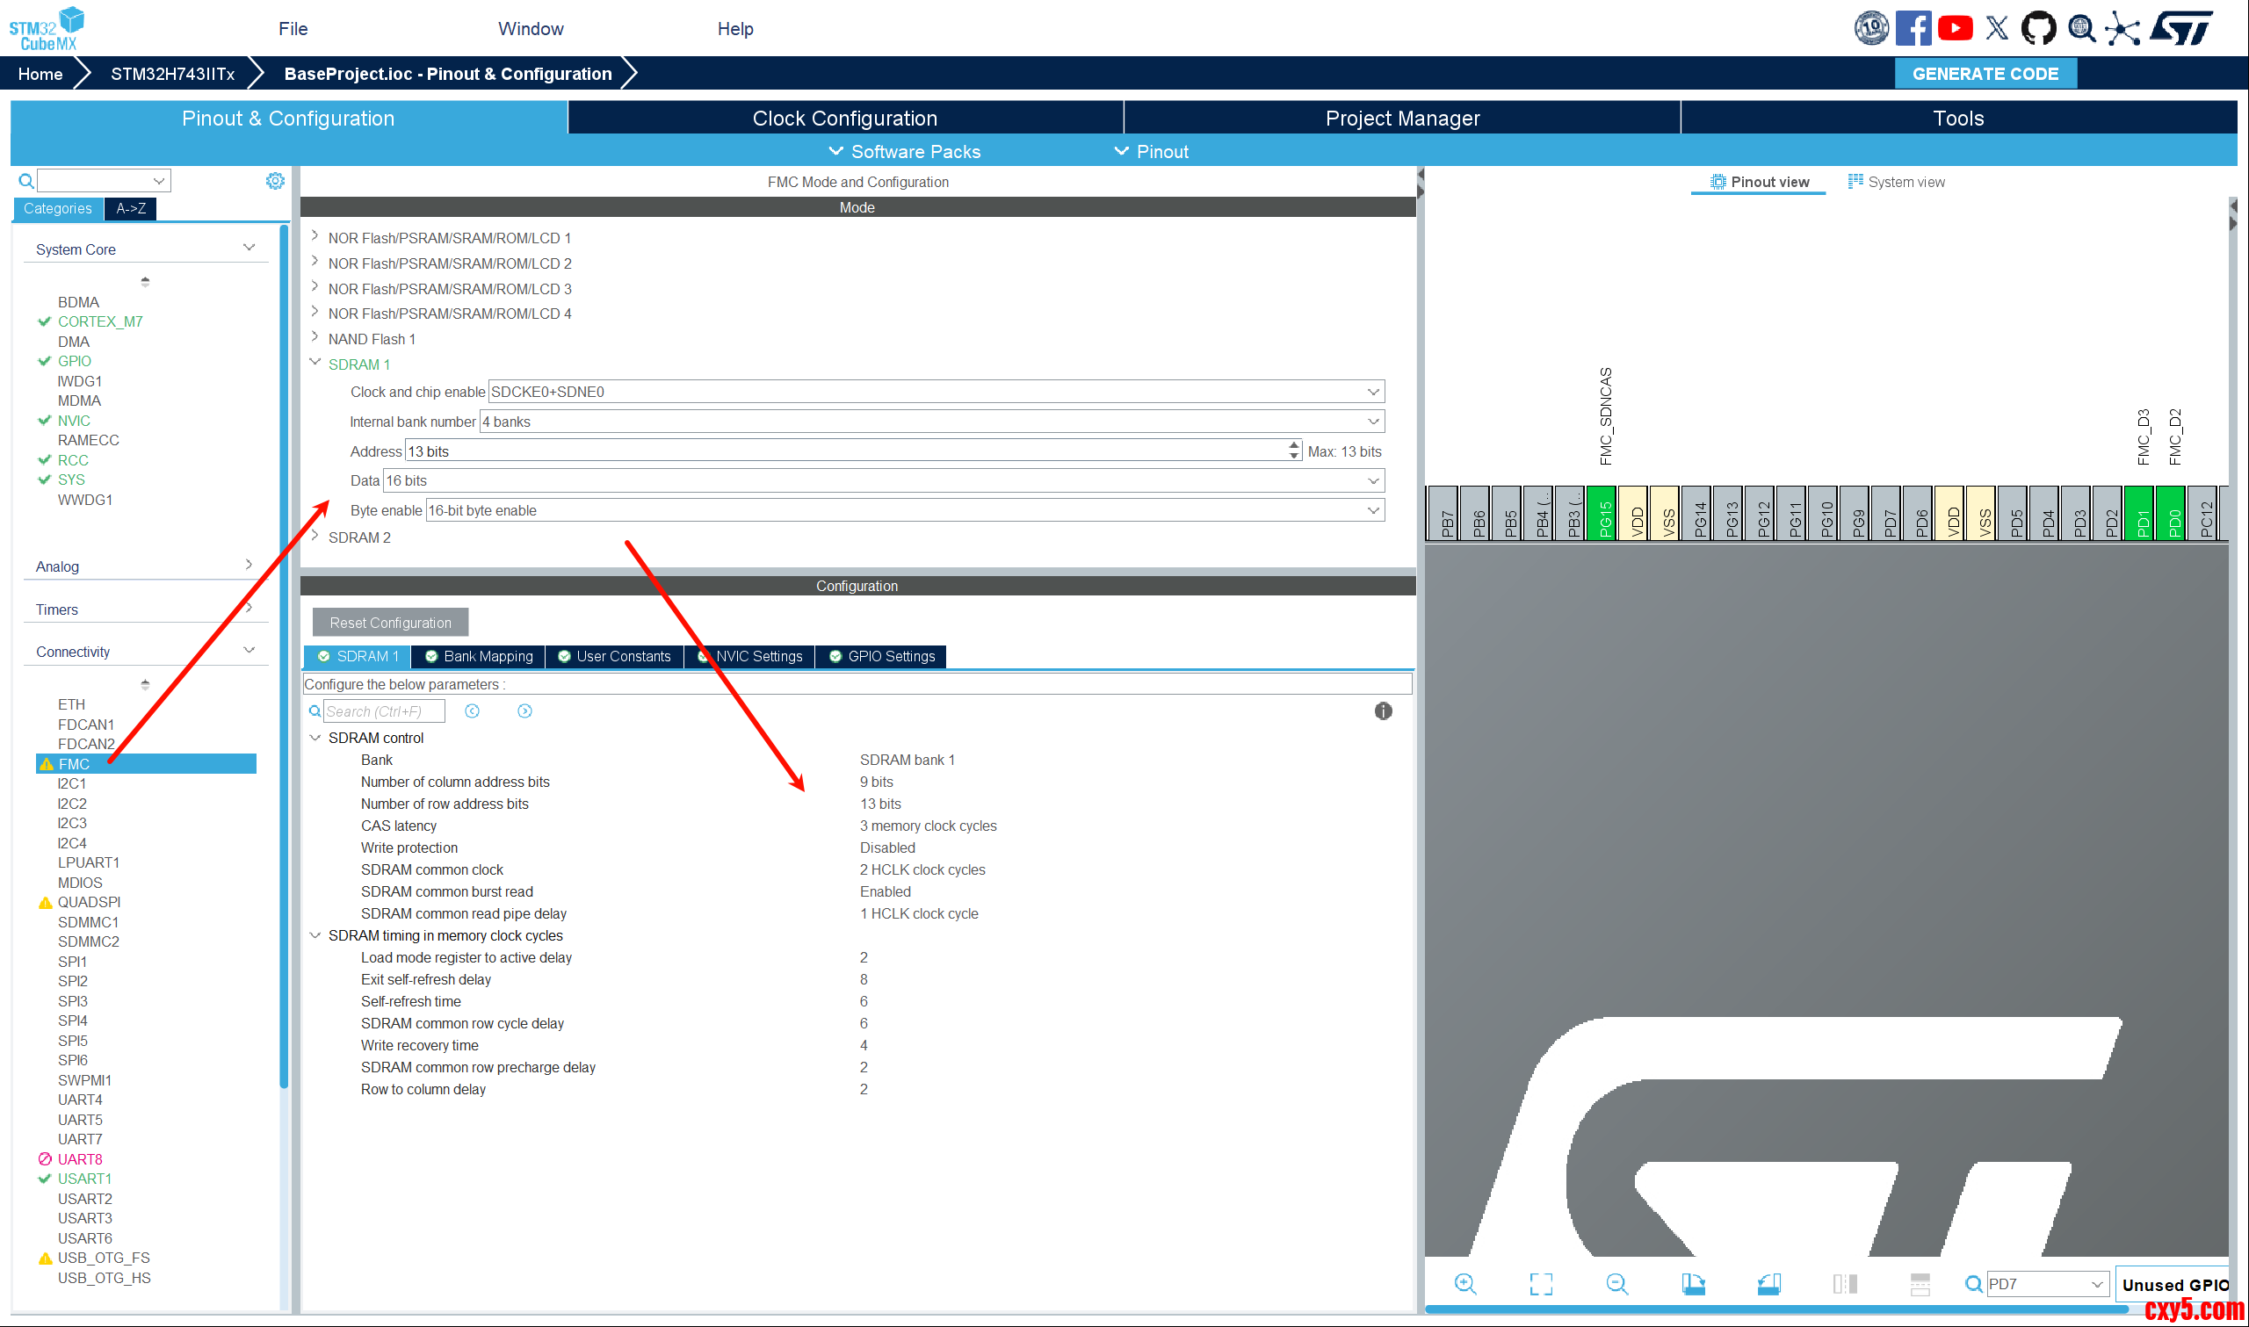
Task: Zoom out of the pinout view
Action: pyautogui.click(x=1616, y=1284)
